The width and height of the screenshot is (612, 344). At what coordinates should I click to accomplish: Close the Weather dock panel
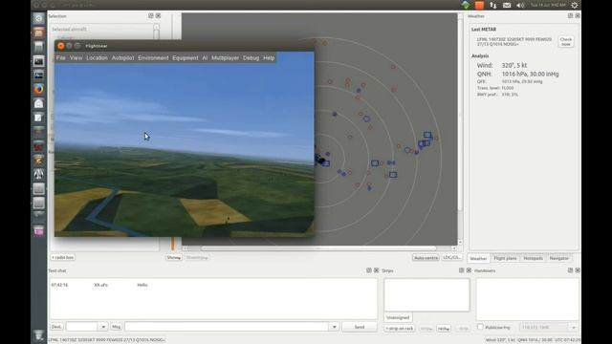click(x=578, y=15)
